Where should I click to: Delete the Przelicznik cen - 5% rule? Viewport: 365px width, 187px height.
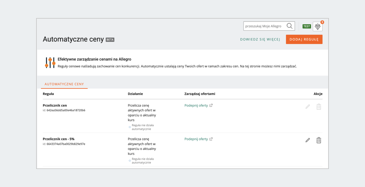[x=319, y=140]
